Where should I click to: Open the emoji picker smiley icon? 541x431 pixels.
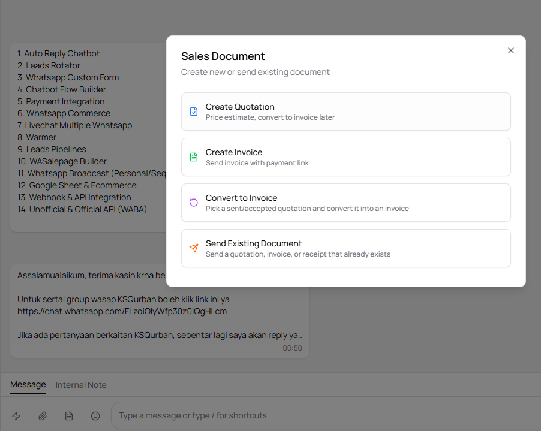coord(95,416)
